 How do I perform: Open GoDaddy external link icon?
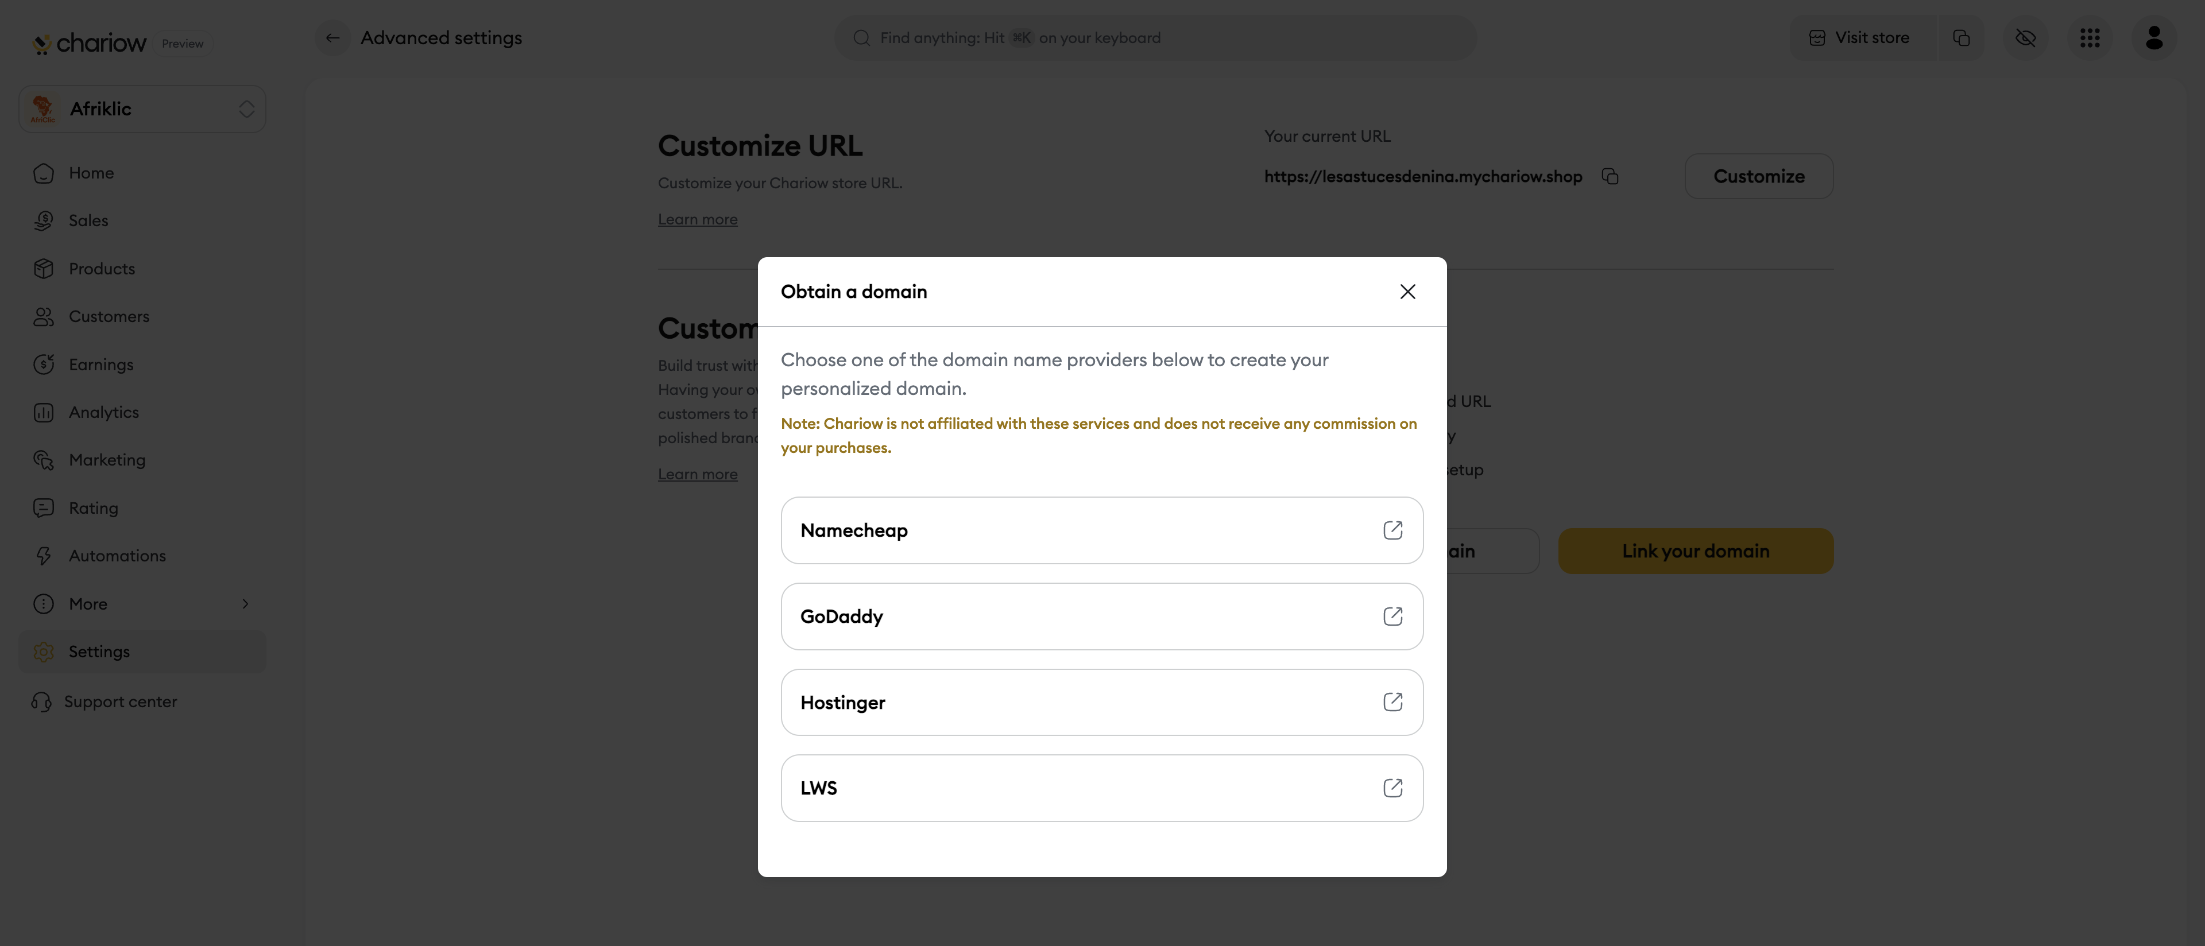pos(1392,616)
